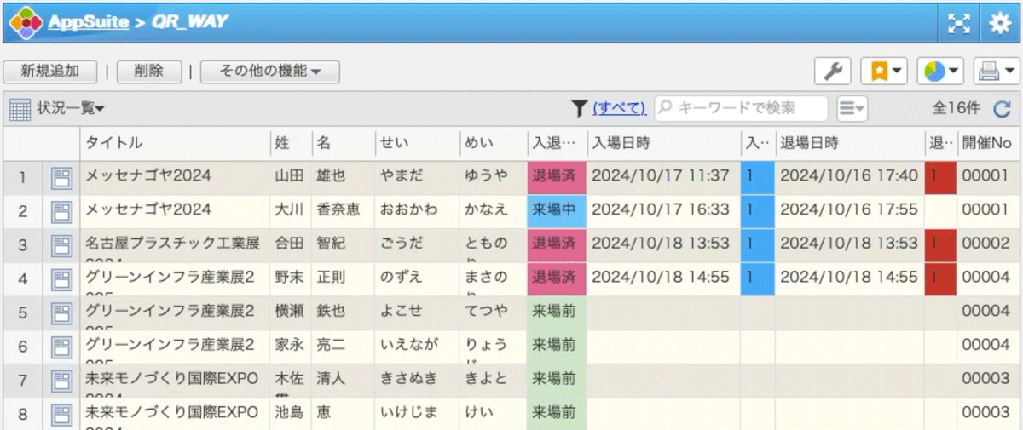Expand the printer options dropdown
1023x430 pixels.
click(996, 72)
